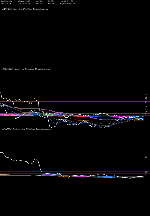Click the 200EMA: 8.71 value
150x216 pixels.
[24, 4]
